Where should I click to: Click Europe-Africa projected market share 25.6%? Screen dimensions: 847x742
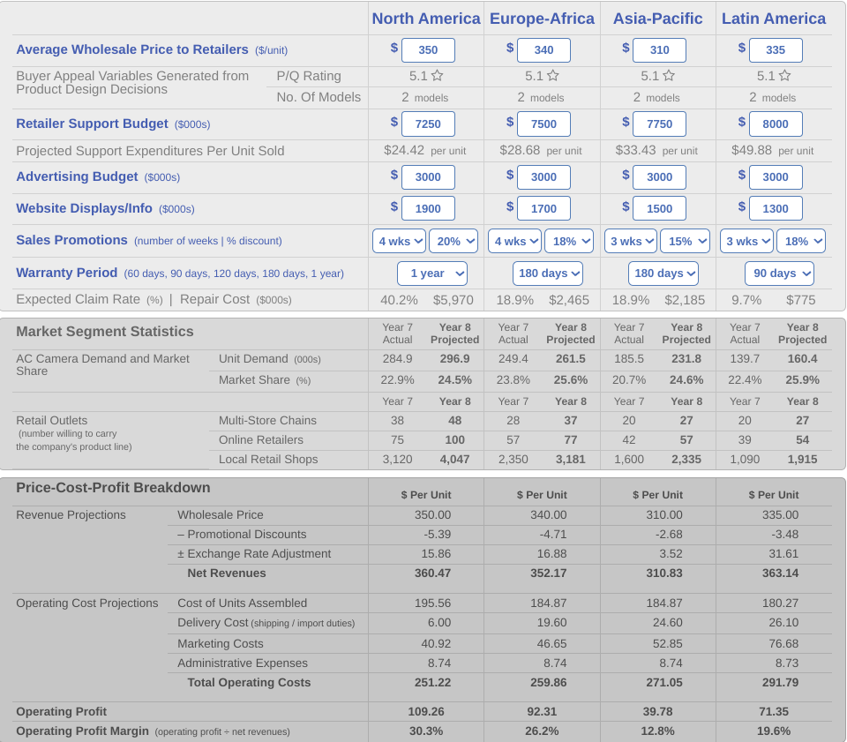[571, 380]
